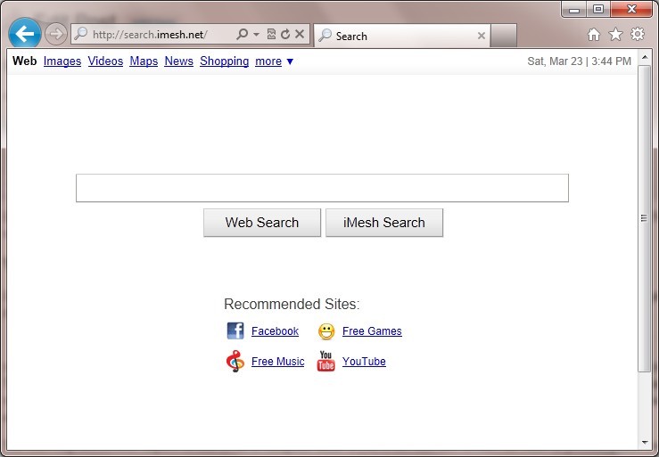The height and width of the screenshot is (457, 659).
Task: Click the scrollbar up arrow
Action: click(645, 56)
